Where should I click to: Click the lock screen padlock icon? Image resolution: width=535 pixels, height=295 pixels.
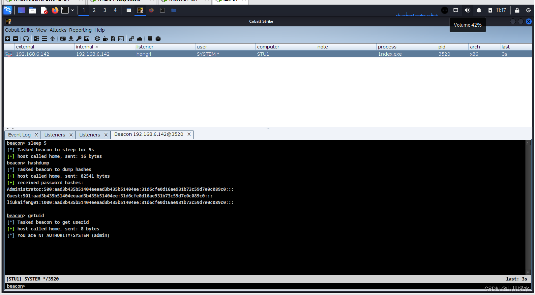(x=517, y=10)
